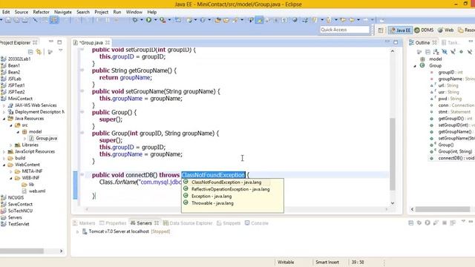Image resolution: width=475 pixels, height=267 pixels.
Task: Select the MiniContact project
Action: [20, 99]
